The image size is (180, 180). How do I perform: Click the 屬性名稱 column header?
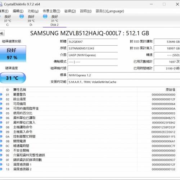pyautogui.click(x=19, y=90)
